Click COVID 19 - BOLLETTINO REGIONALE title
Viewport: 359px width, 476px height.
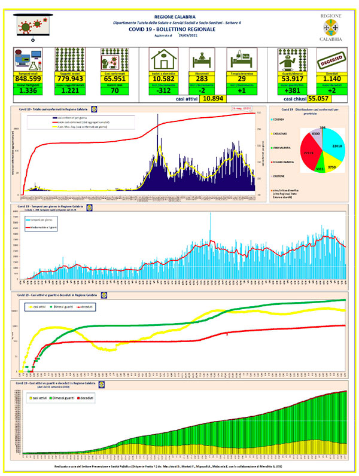[172, 29]
